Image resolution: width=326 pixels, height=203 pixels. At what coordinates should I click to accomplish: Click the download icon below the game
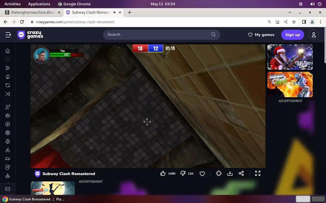point(230,173)
